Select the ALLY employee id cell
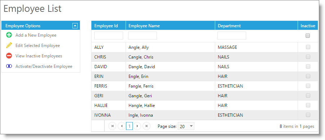 pos(108,47)
